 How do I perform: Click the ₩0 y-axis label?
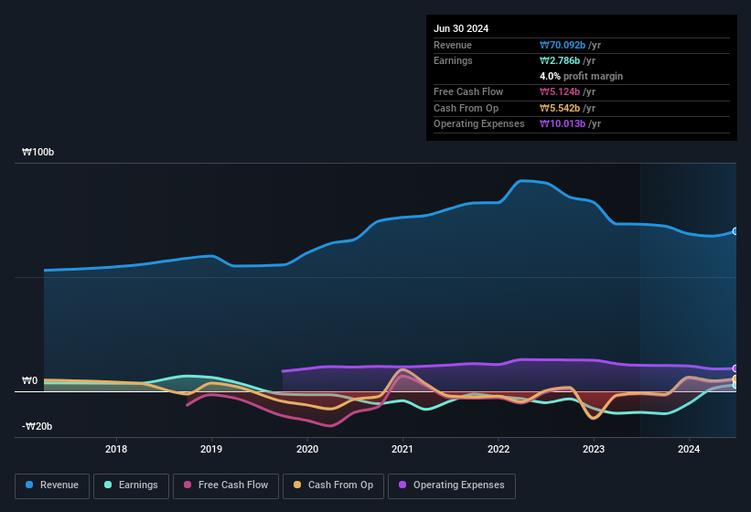click(x=29, y=381)
